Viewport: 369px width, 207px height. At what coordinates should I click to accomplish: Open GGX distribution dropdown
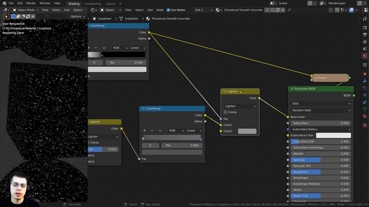(x=321, y=103)
